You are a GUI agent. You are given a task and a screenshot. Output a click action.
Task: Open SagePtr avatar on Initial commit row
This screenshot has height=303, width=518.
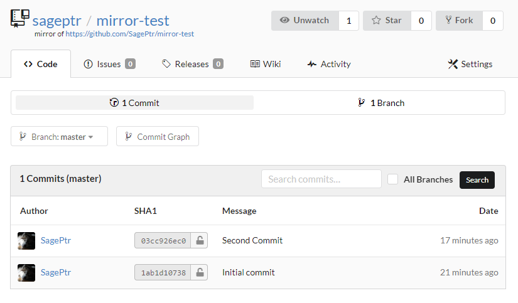pyautogui.click(x=26, y=273)
